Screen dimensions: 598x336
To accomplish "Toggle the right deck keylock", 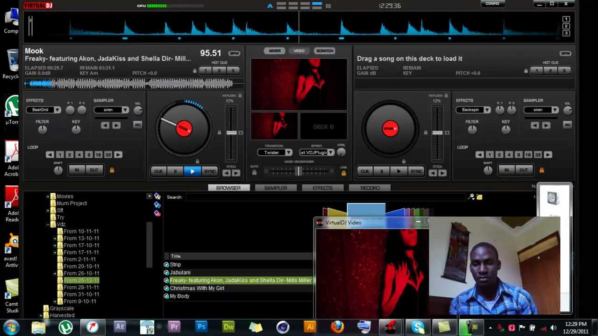I will click(446, 96).
